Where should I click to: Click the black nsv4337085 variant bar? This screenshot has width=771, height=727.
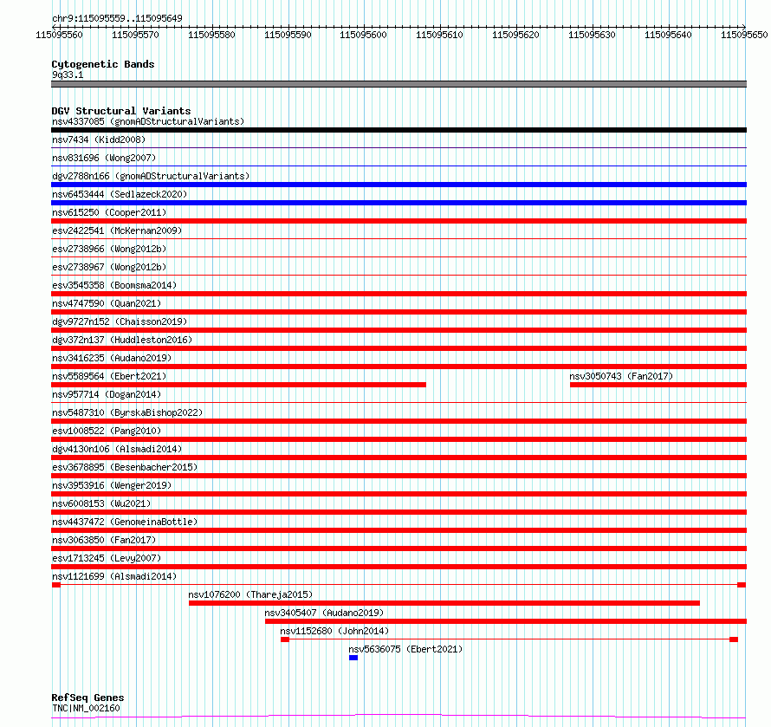[398, 130]
